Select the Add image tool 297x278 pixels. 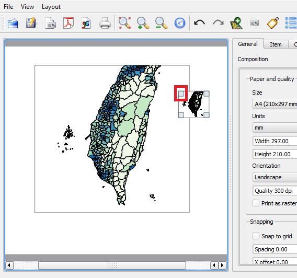tap(255, 23)
